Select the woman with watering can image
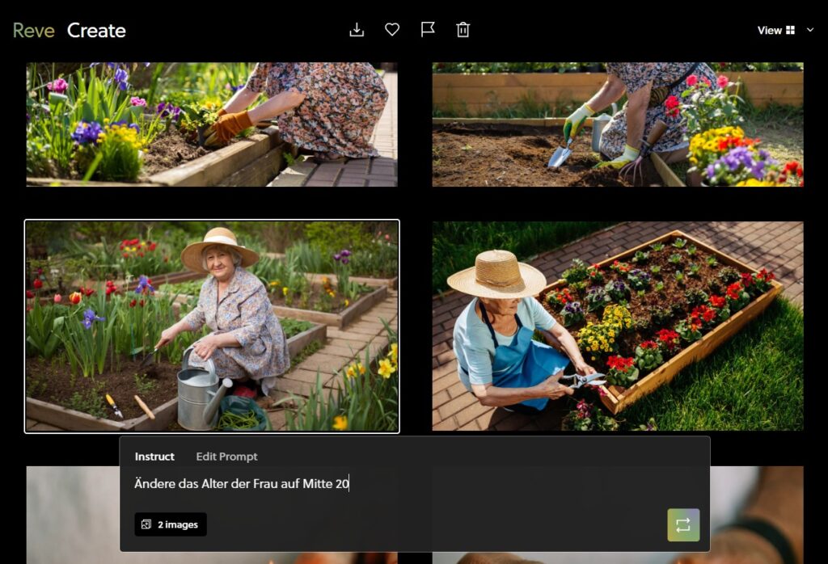 212,326
